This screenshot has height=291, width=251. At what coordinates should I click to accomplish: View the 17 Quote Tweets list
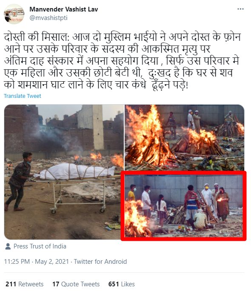point(76,284)
